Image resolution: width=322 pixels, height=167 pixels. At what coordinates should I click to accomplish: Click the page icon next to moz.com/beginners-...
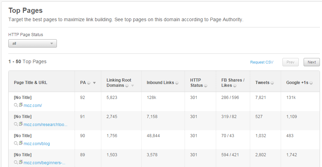(x=21, y=162)
